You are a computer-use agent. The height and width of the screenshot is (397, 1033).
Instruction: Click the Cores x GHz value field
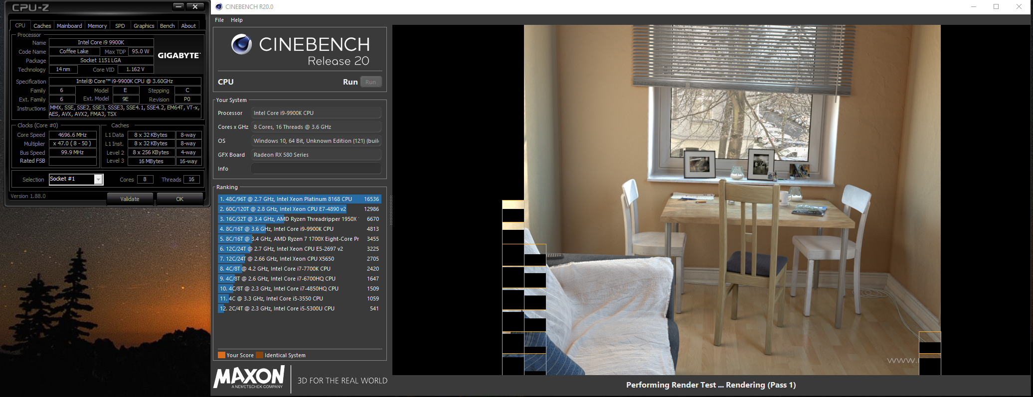[316, 127]
